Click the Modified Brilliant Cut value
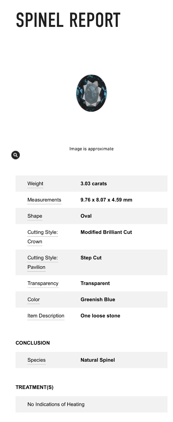The width and height of the screenshot is (173, 422). click(106, 232)
